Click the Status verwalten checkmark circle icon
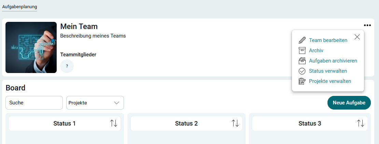 tap(302, 71)
